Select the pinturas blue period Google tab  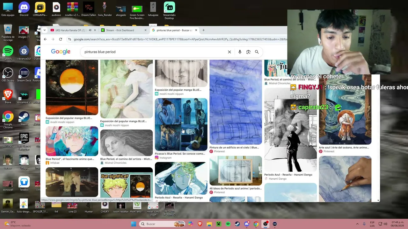tap(174, 30)
